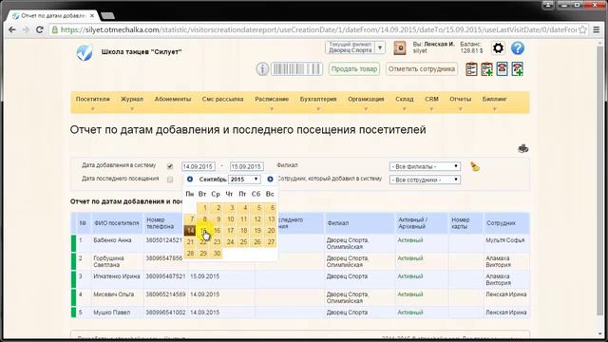Click the add task clipboard icon with plus
Viewport: 608px width, 342px height.
pos(486,69)
